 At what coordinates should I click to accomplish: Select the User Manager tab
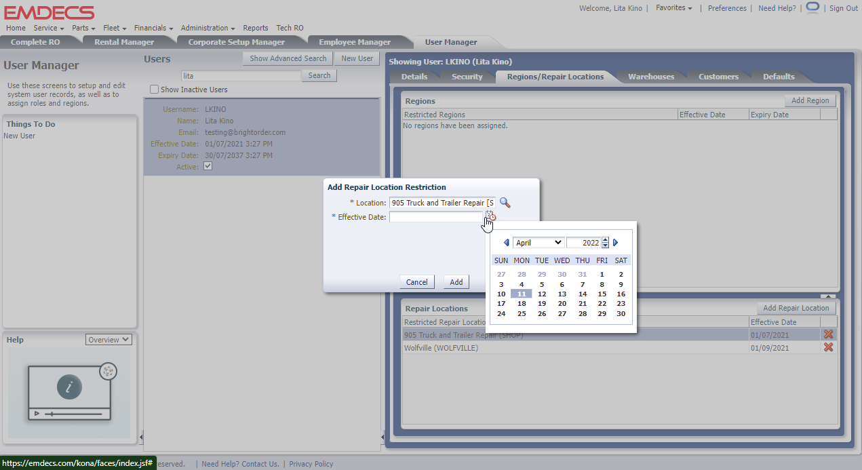(451, 42)
